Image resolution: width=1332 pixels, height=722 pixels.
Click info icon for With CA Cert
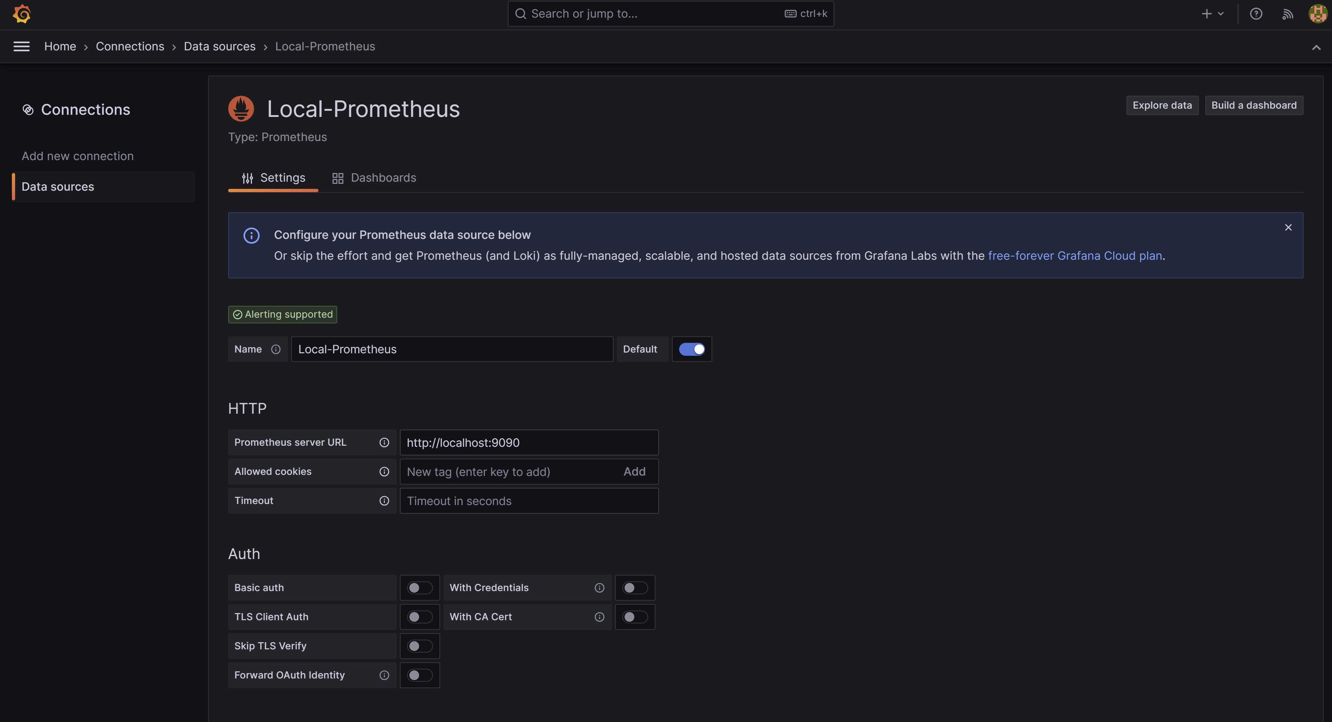point(599,617)
